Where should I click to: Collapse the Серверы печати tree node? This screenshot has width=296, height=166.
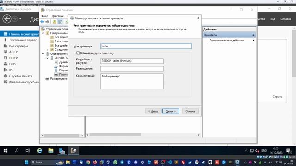point(43,54)
